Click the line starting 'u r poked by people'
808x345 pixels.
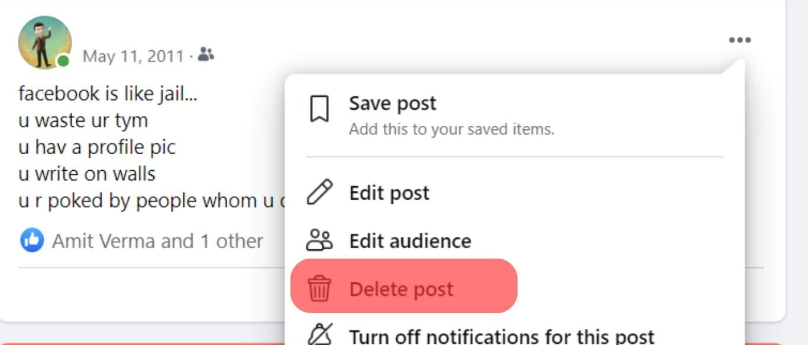pyautogui.click(x=151, y=200)
